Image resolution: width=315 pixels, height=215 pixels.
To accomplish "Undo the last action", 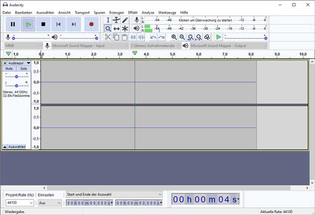I will [153, 37].
